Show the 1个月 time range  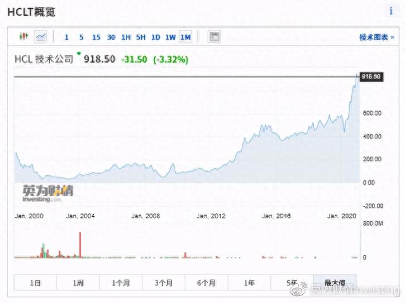[x=121, y=282]
